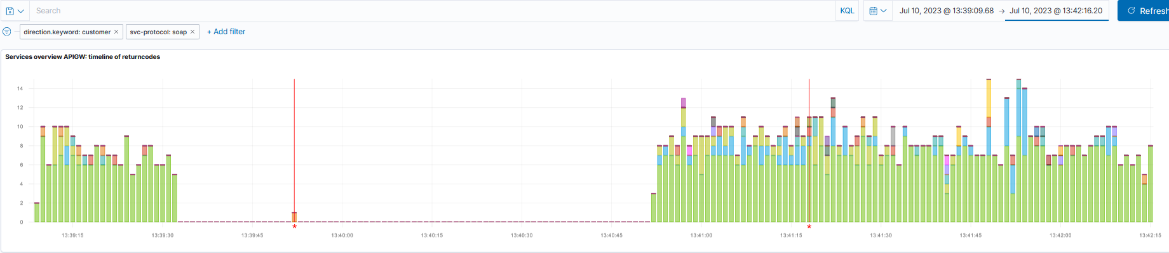Screen dimensions: 1169x253
Task: Click the red star annotation near 13:41:18
Action: click(809, 226)
